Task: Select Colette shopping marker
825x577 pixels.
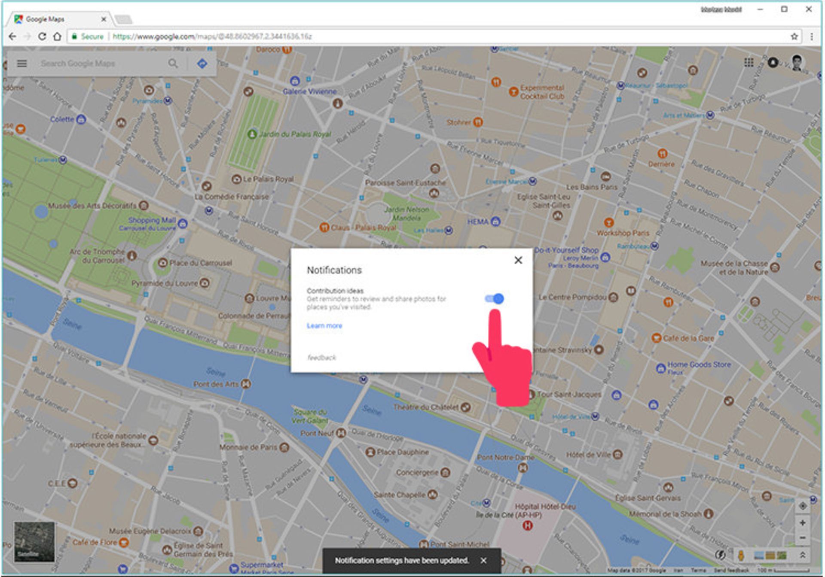Action: tap(81, 119)
